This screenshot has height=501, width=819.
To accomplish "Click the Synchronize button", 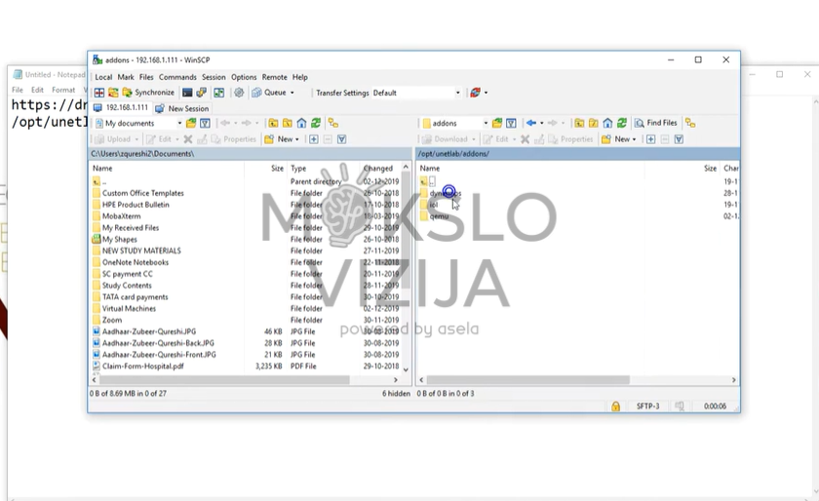I will click(148, 93).
